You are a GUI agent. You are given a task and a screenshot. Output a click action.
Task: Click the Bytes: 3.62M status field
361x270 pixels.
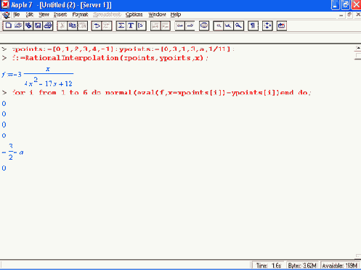302,266
